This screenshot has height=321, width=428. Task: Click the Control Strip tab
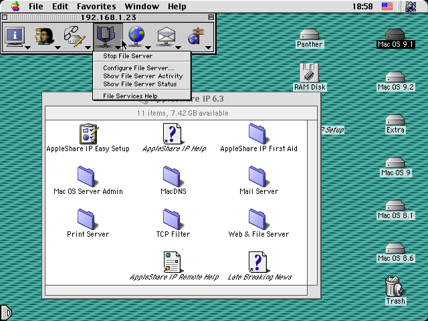[x=6, y=312]
